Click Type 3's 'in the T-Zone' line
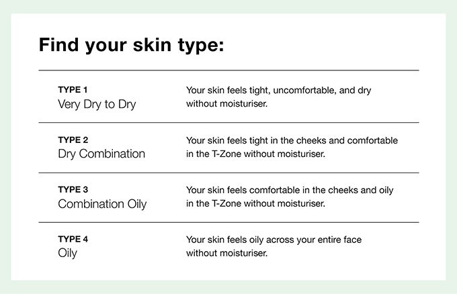This screenshot has height=294, width=457. point(255,203)
